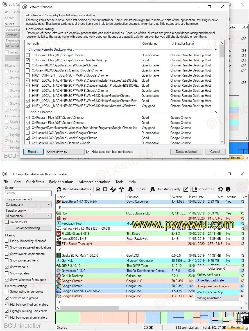Click the Reload uninstallers icon
The height and width of the screenshot is (331, 249).
point(59,189)
